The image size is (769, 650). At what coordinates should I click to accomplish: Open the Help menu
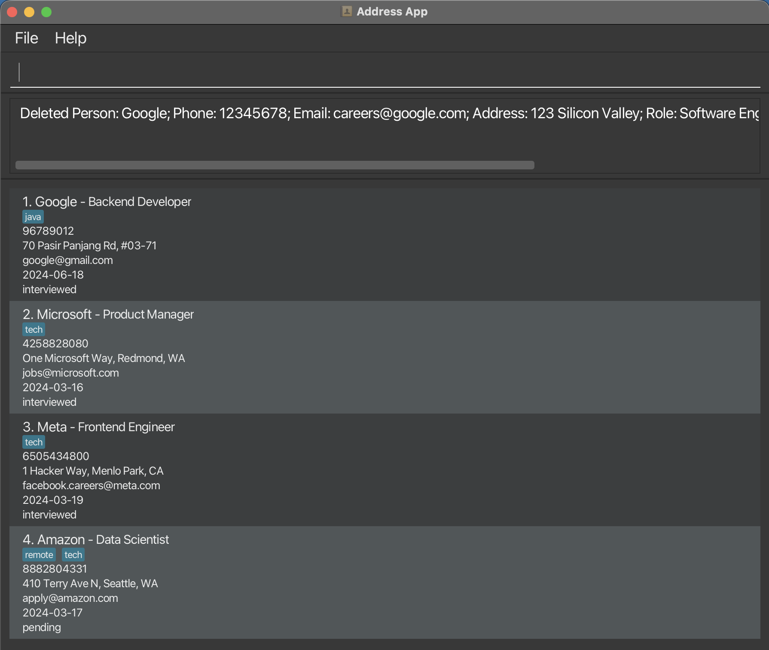click(x=70, y=38)
